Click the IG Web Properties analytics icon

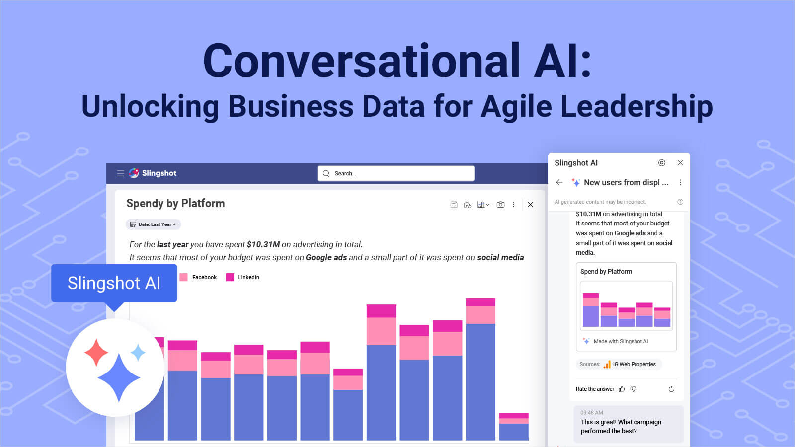tap(607, 365)
